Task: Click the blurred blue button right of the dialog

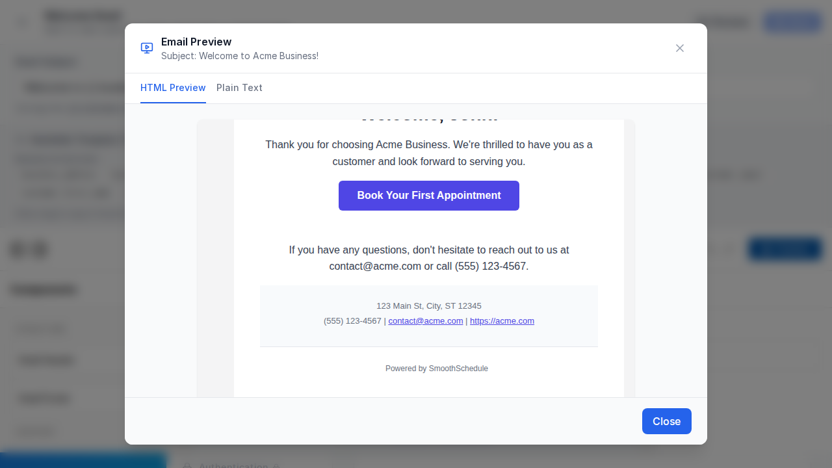Action: point(785,250)
